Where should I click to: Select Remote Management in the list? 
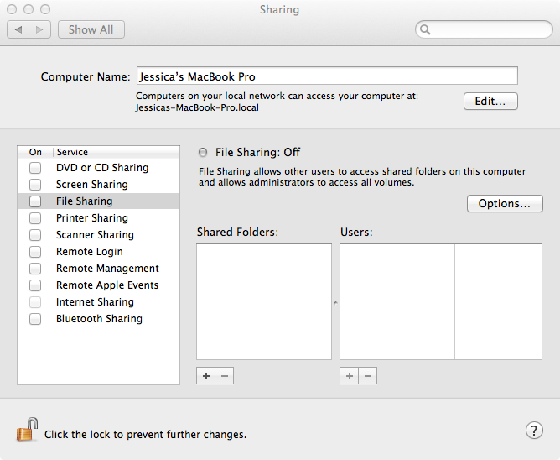click(107, 269)
